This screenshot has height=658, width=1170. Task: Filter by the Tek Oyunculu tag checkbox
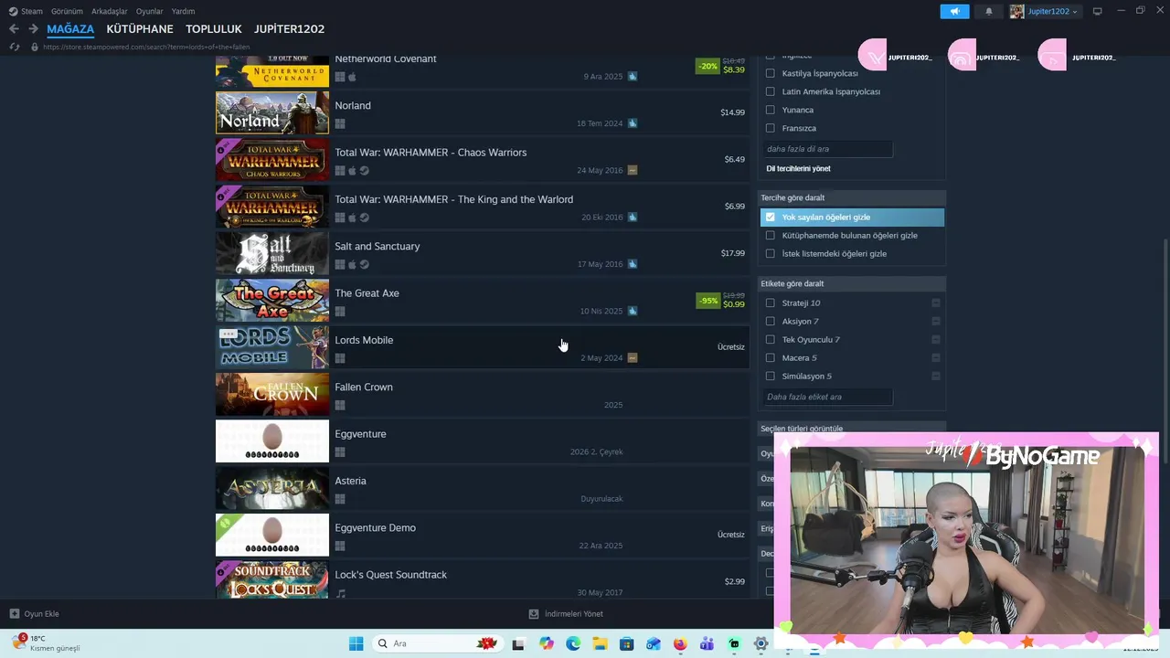pos(770,339)
